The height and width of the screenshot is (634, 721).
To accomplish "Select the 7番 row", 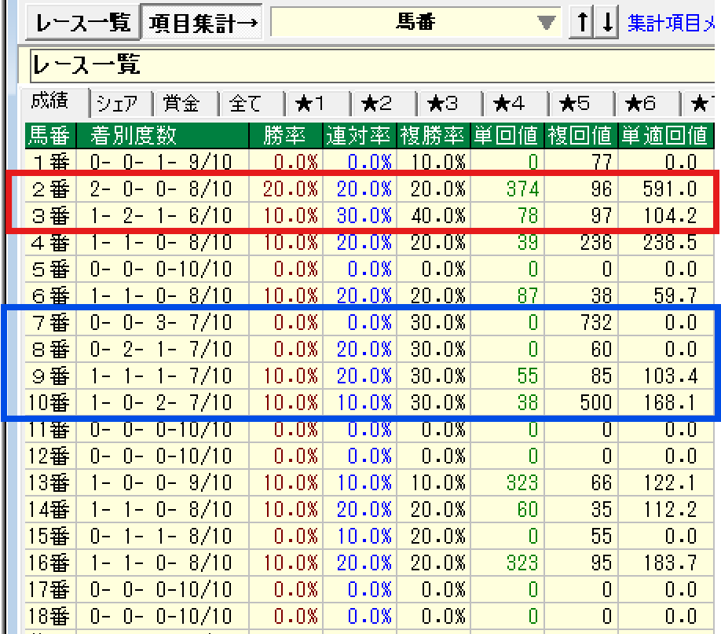I will [x=49, y=323].
